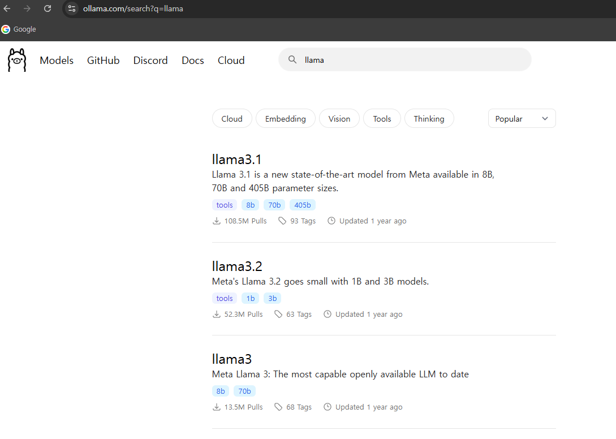Open the llama3.2 model page
Viewport: 616px width, 439px height.
coord(237,266)
